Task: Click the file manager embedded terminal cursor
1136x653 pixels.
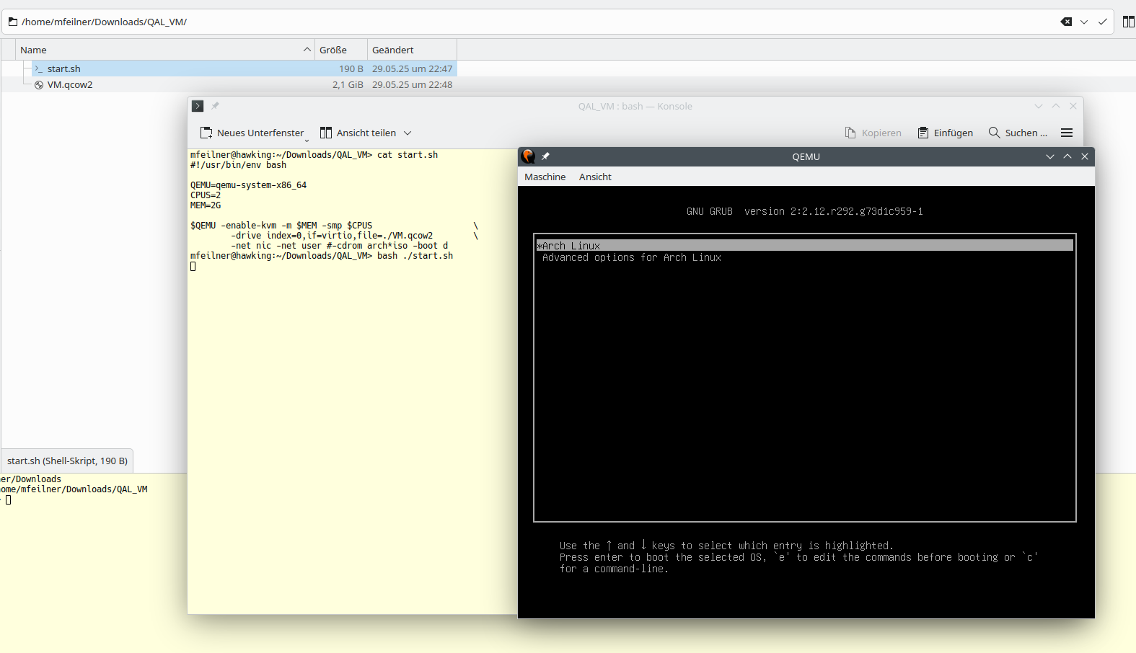Action: coord(8,499)
